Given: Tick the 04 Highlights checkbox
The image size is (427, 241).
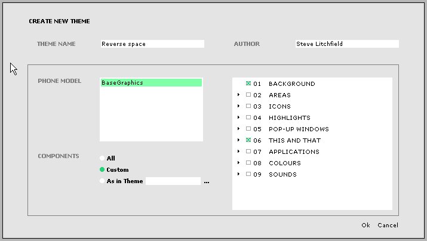Looking at the screenshot, I should (x=248, y=118).
